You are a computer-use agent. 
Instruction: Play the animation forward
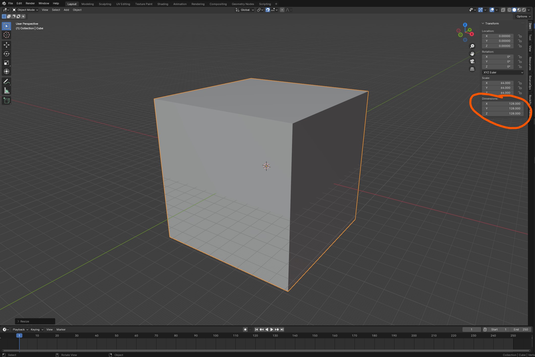click(272, 329)
